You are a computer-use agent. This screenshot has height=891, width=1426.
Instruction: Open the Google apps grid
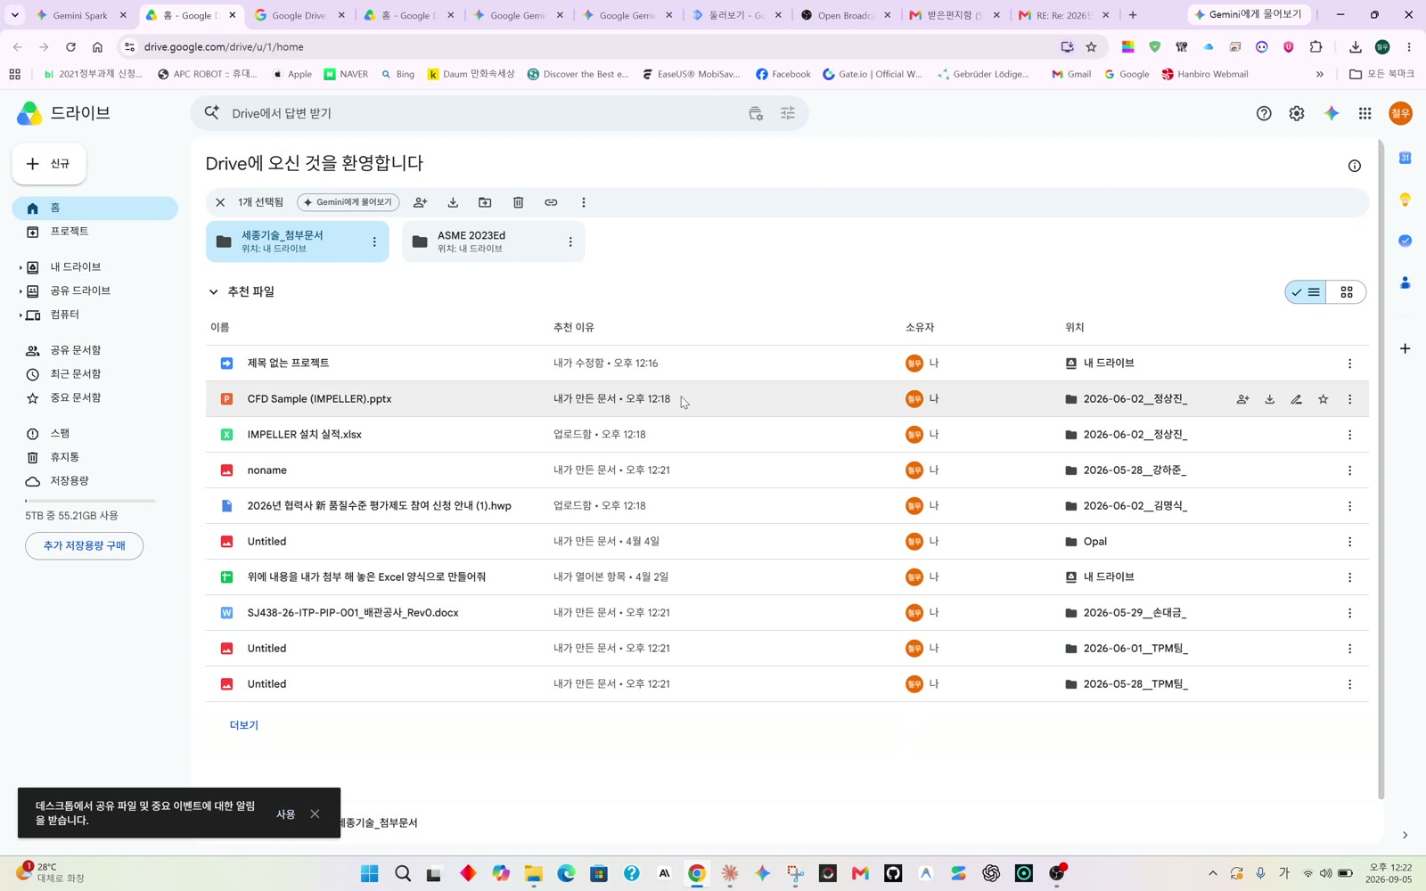1365,113
